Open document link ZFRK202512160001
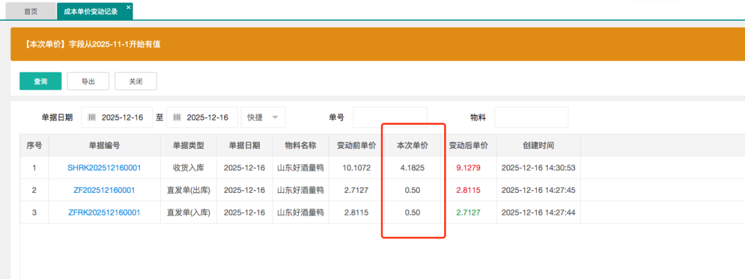This screenshot has height=279, width=745. pyautogui.click(x=104, y=213)
